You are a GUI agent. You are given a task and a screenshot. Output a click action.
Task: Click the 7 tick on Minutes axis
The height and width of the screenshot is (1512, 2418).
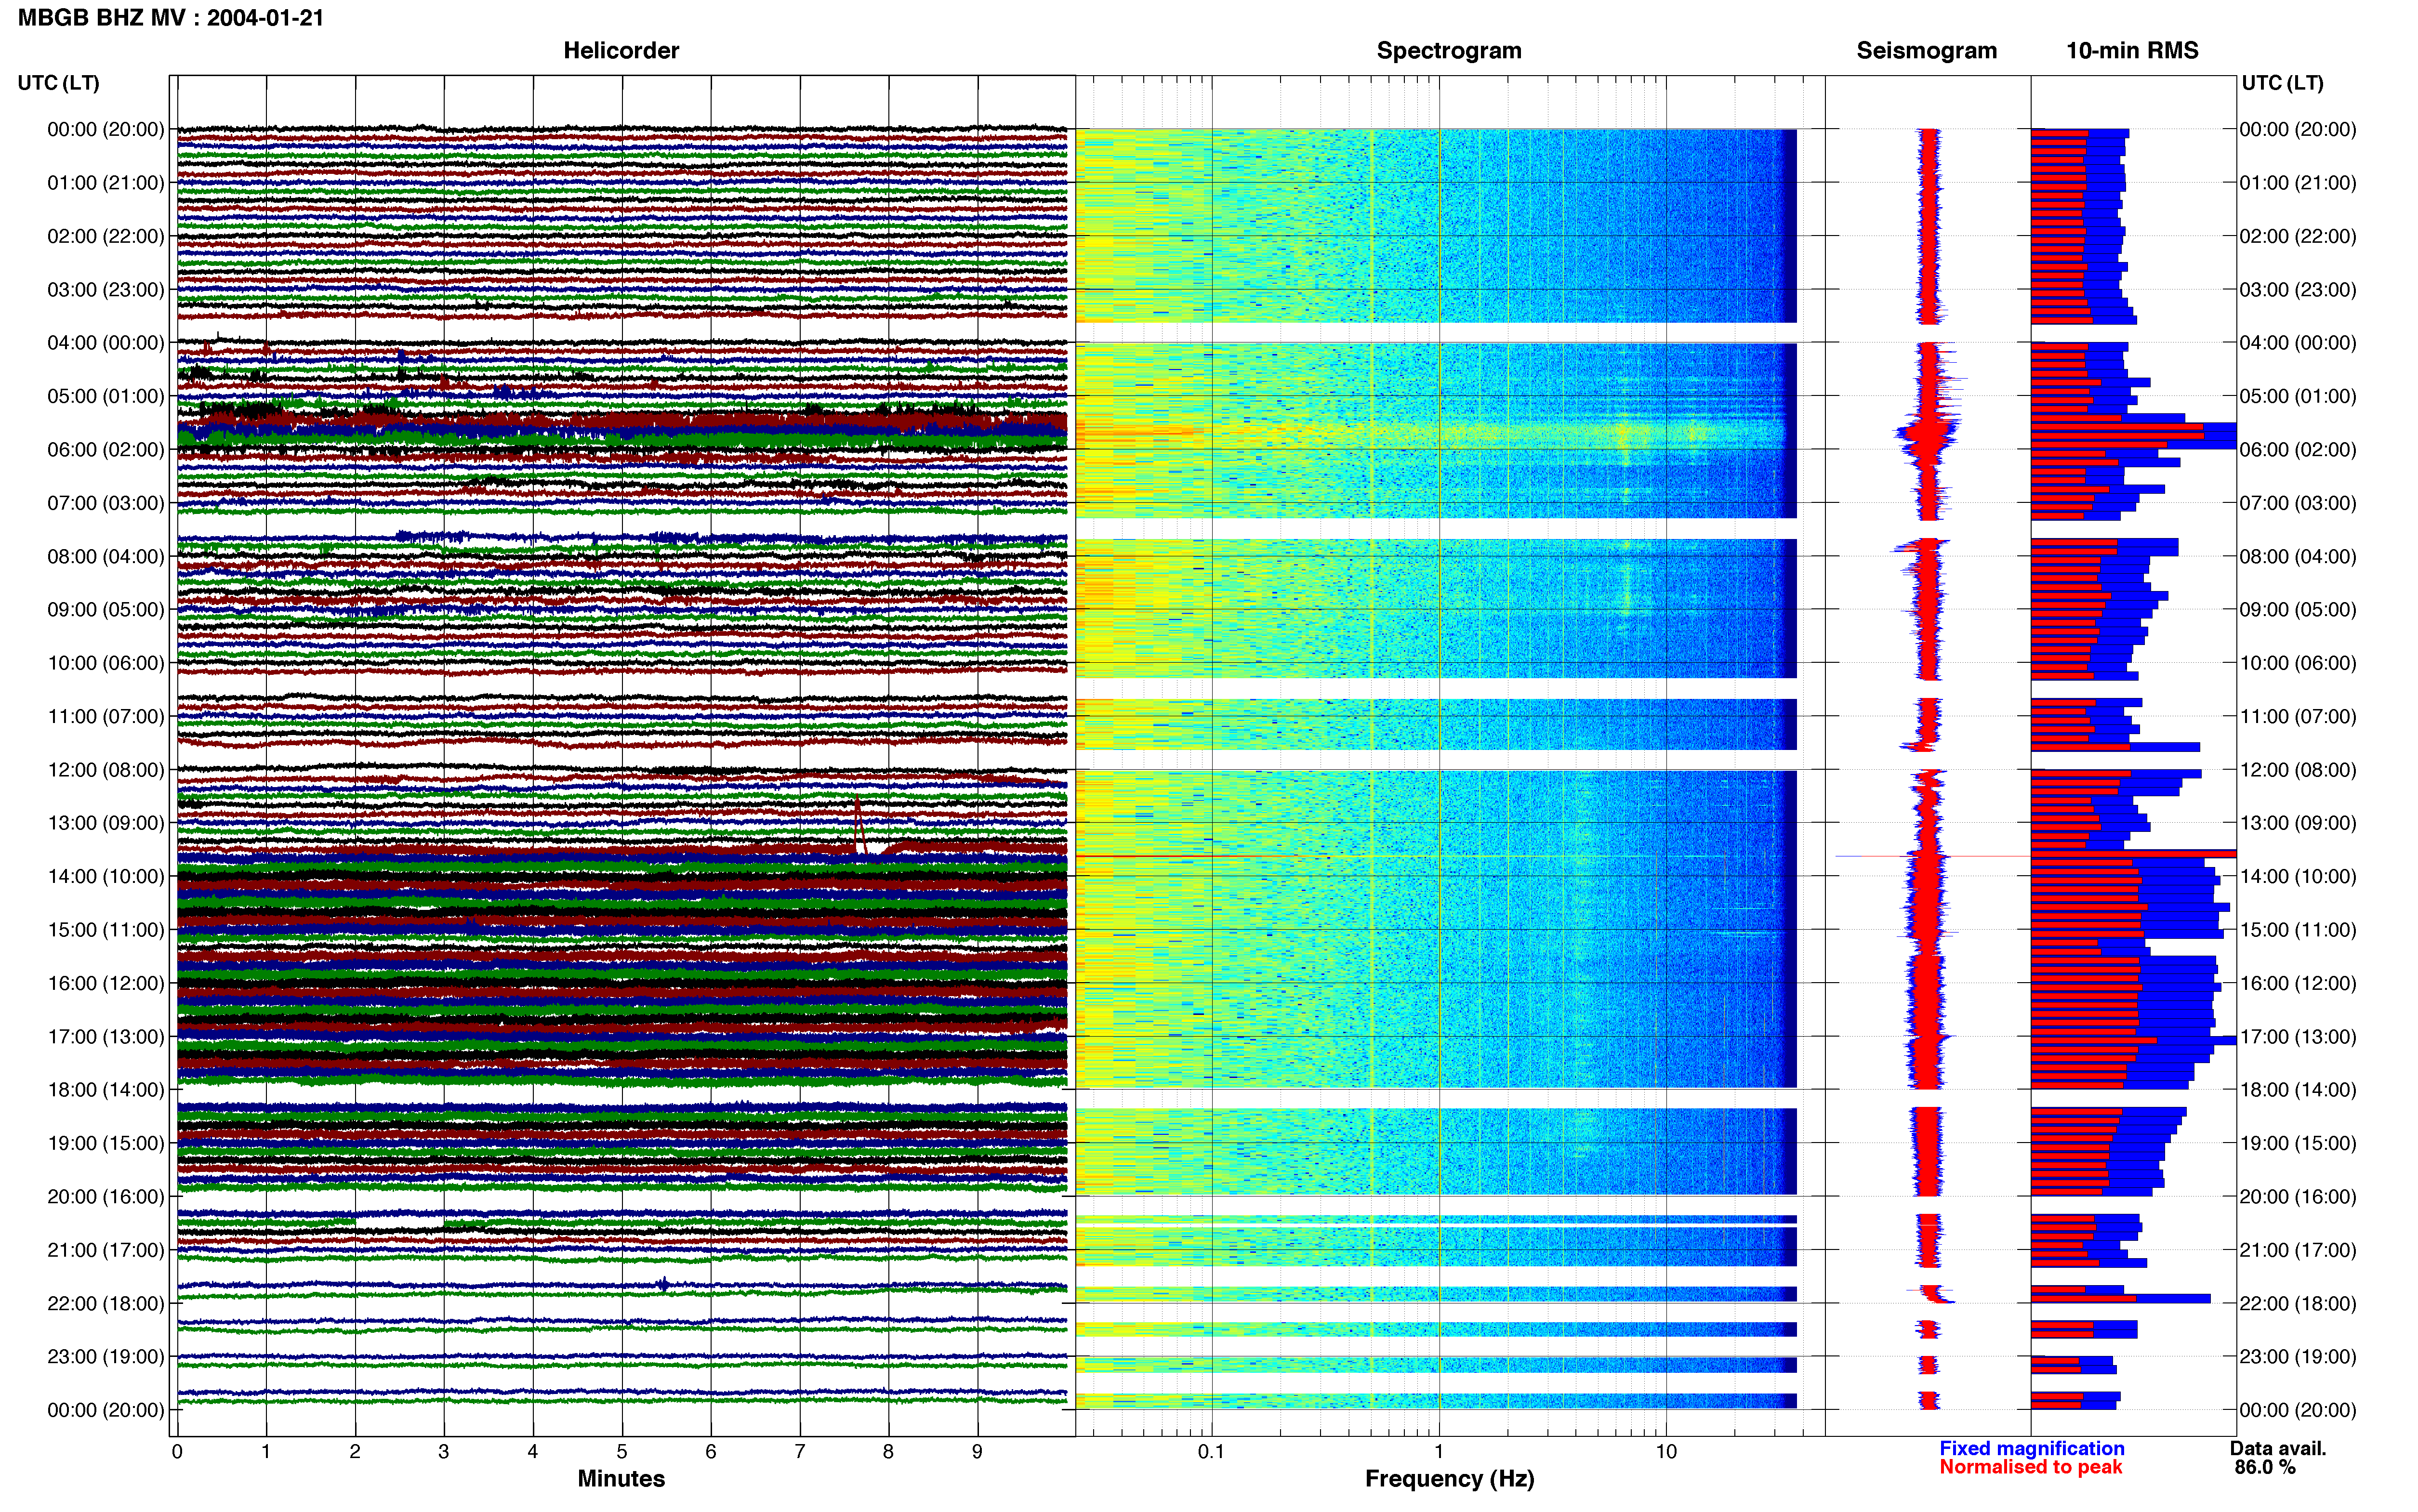(800, 1452)
